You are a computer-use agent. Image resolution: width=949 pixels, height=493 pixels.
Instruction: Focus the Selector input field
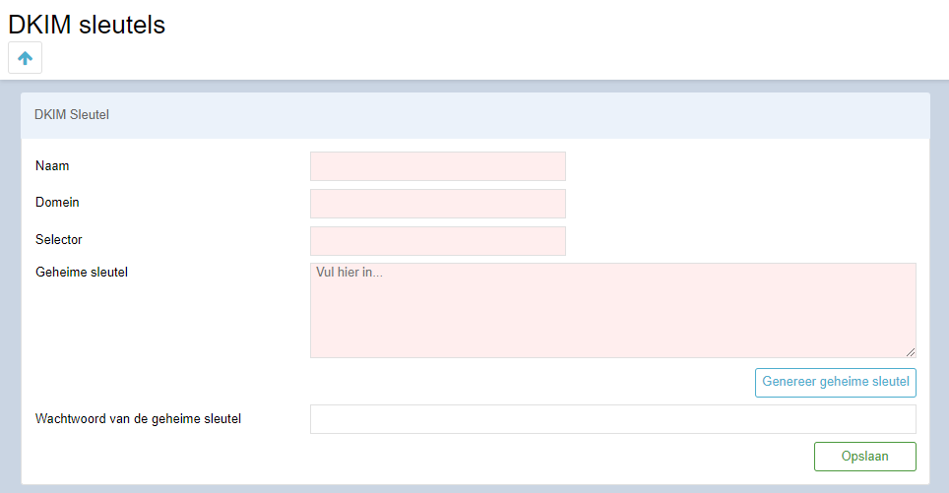pos(437,241)
